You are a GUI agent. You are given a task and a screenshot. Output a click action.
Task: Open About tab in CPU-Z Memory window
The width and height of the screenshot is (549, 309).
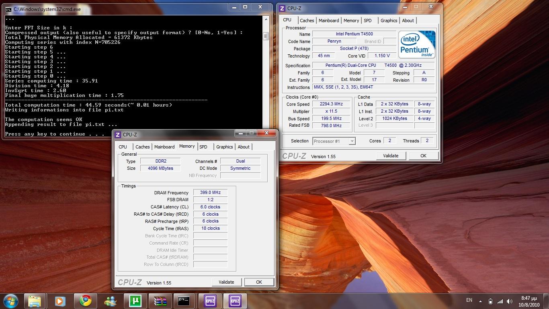pyautogui.click(x=244, y=147)
